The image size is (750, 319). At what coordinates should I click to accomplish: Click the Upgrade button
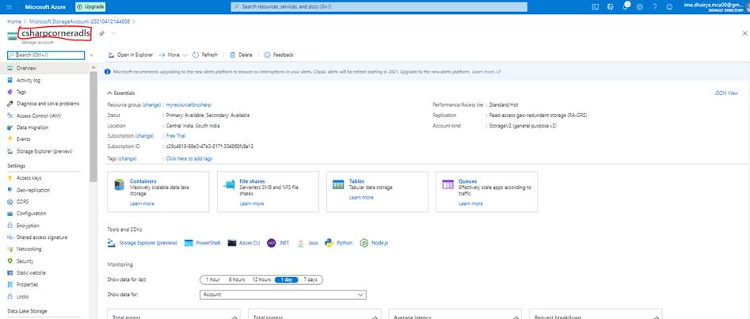[90, 6]
